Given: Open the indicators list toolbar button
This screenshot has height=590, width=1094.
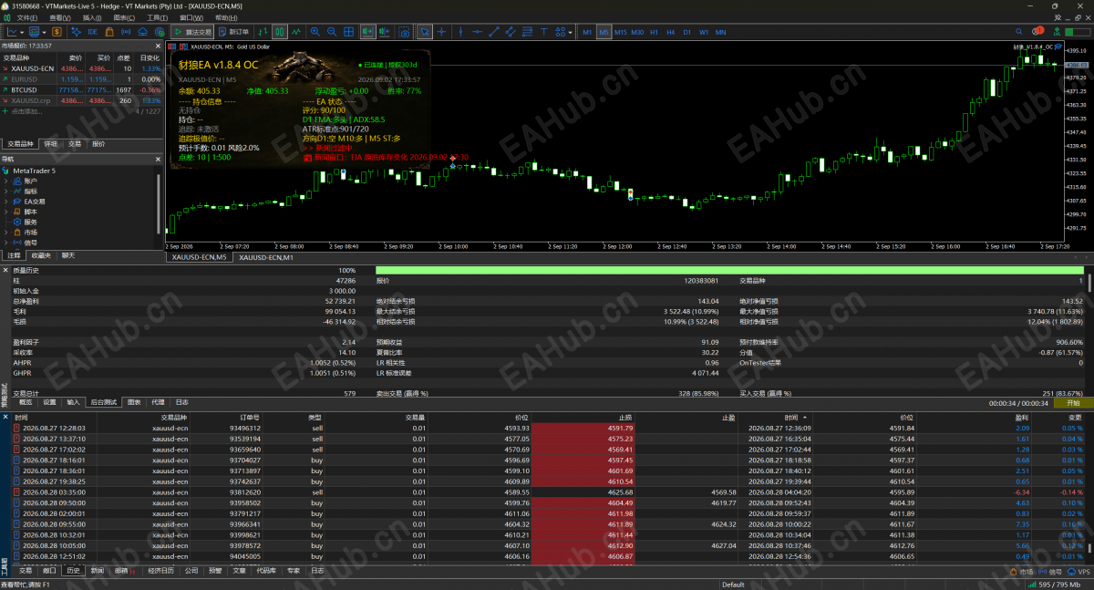Looking at the screenshot, I should click(12, 32).
